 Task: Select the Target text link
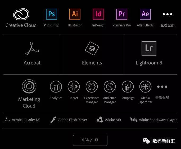click(x=74, y=98)
